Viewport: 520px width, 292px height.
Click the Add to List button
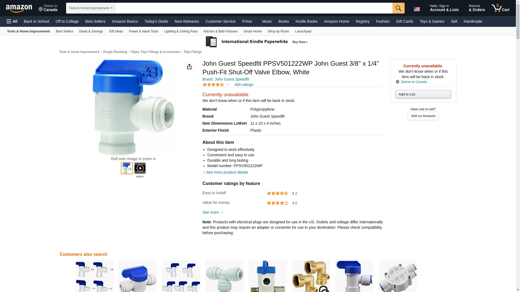click(x=423, y=94)
